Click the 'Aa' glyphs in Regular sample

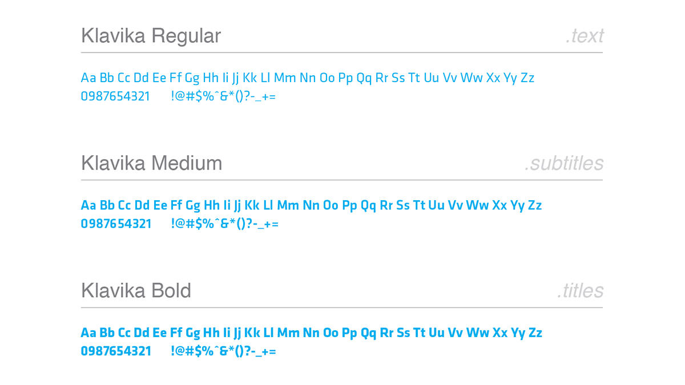click(88, 78)
